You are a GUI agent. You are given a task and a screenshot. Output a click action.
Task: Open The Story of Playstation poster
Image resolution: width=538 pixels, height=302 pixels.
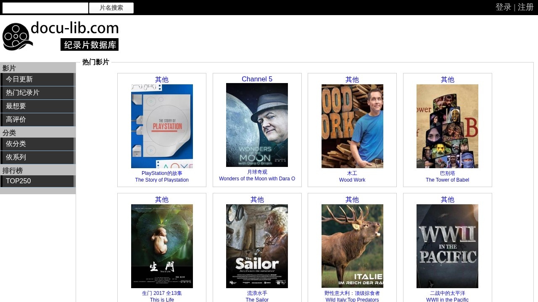pos(162,126)
